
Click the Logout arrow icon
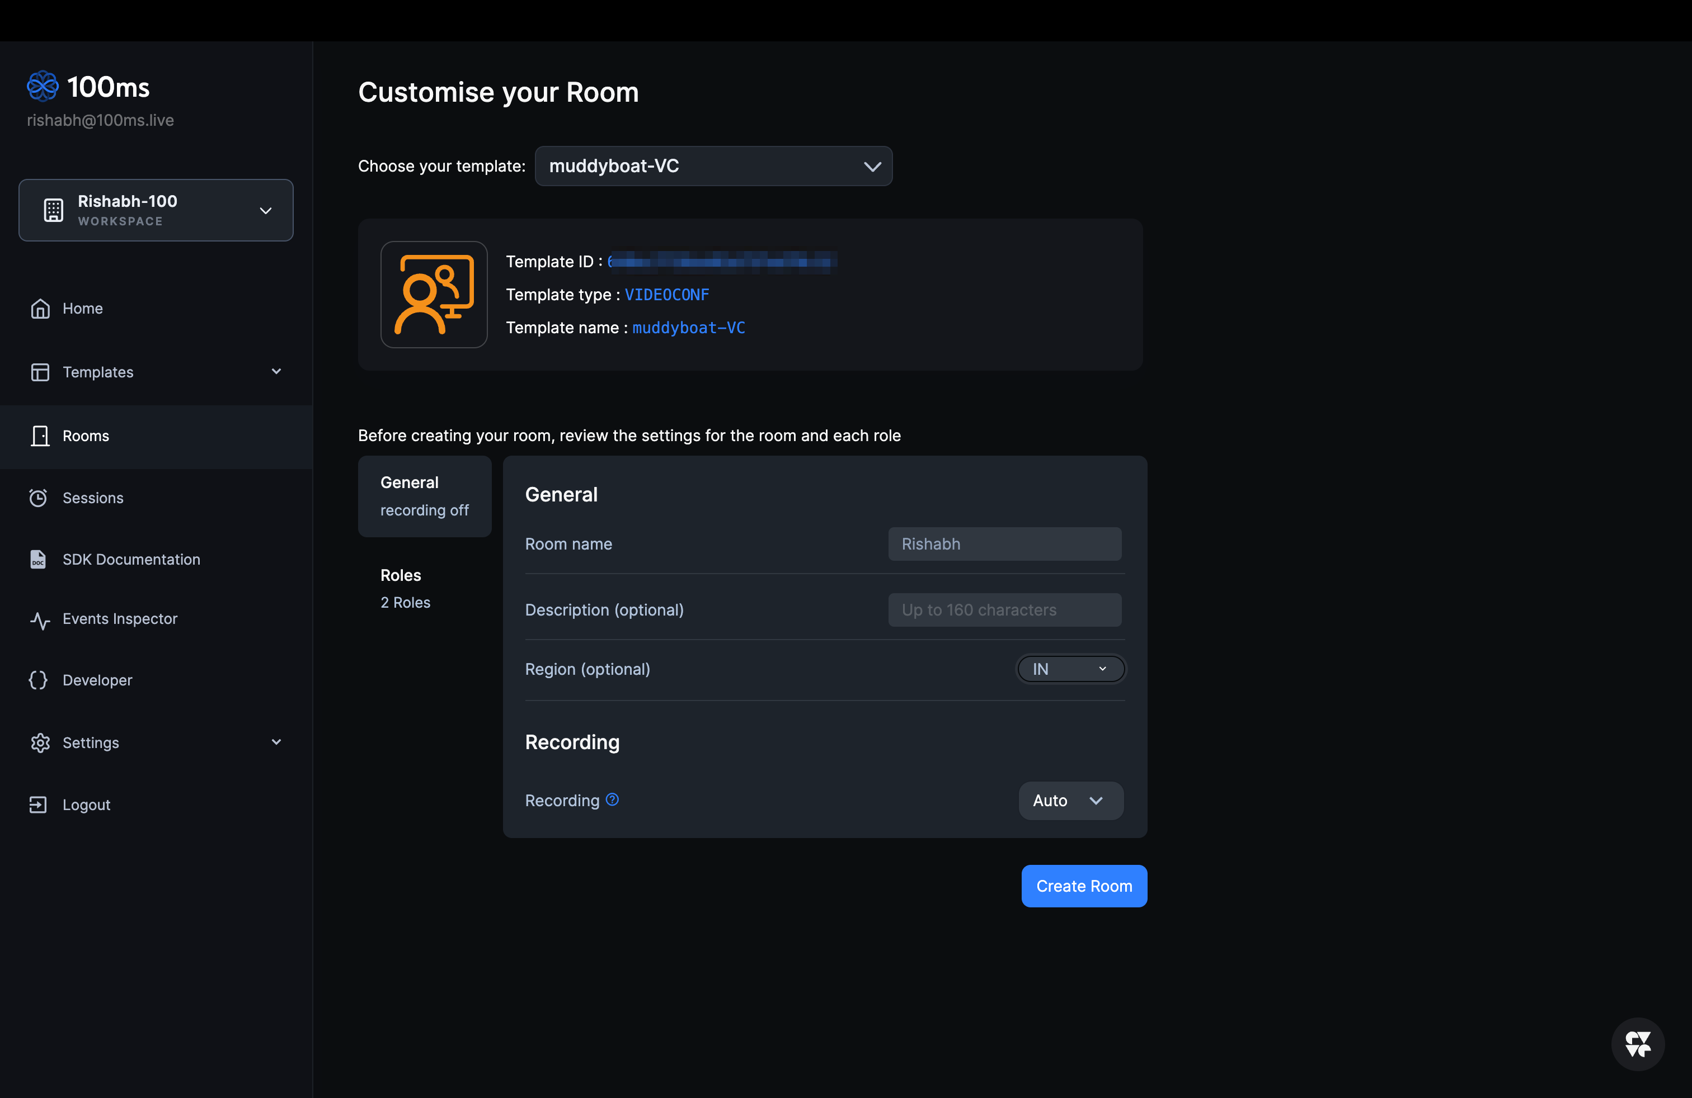[39, 804]
